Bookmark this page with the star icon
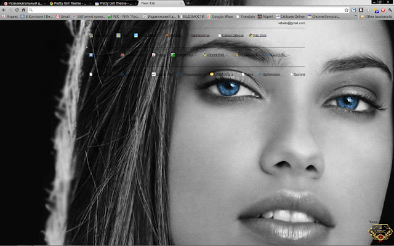Image resolution: width=394 pixels, height=246 pixels. 347,10
